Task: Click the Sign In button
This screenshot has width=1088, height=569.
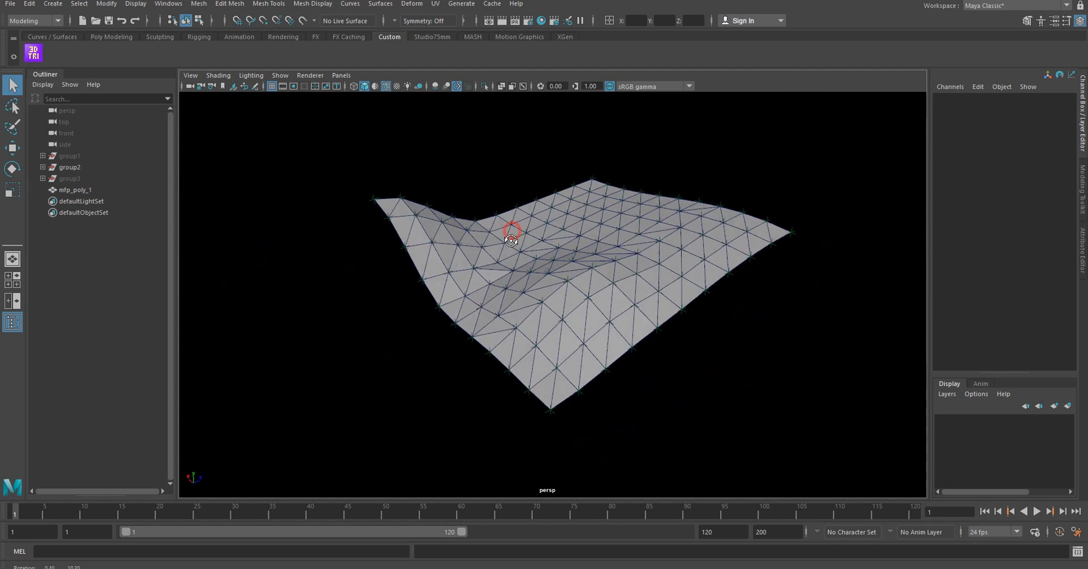Action: point(751,20)
